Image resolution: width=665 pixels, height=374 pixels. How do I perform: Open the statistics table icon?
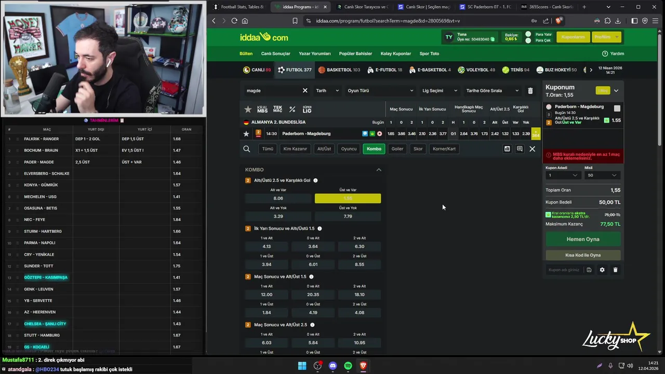[x=507, y=149]
